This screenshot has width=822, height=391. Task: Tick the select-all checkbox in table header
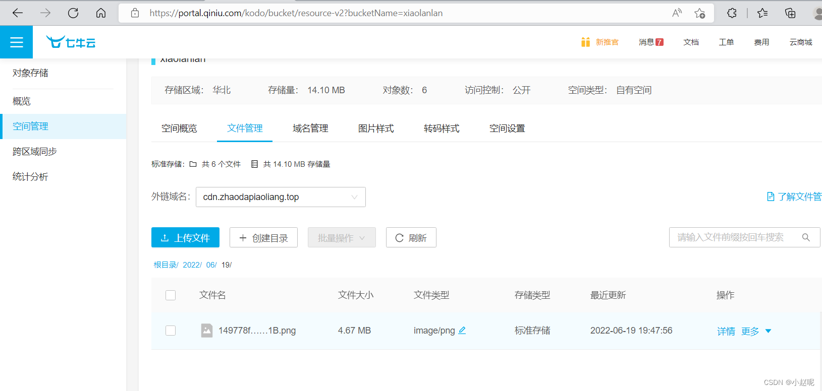tap(171, 295)
